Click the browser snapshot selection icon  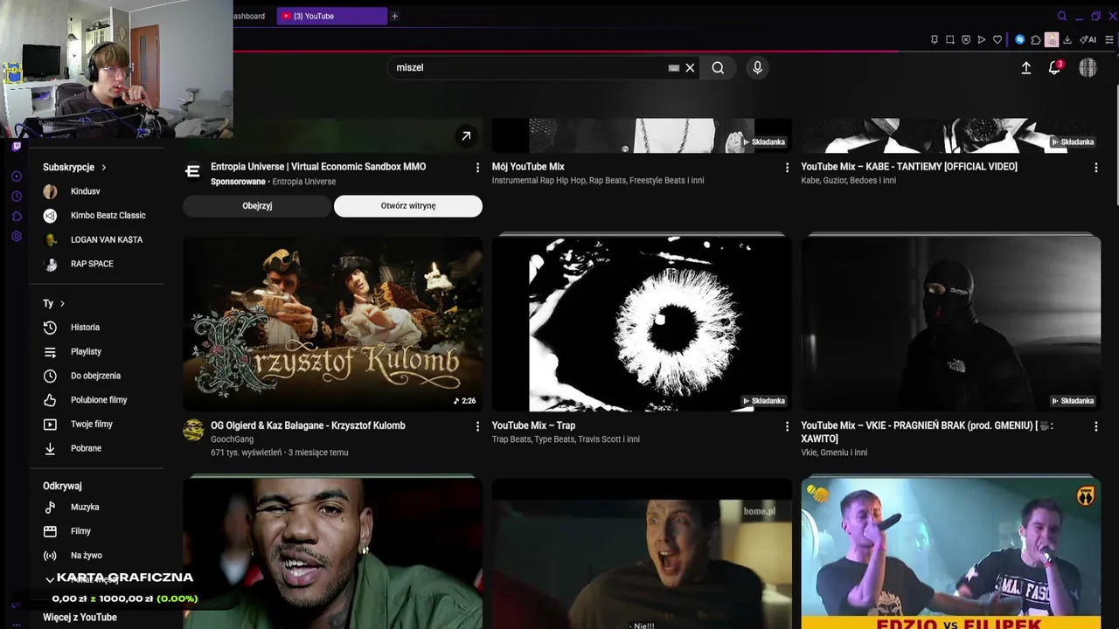950,39
